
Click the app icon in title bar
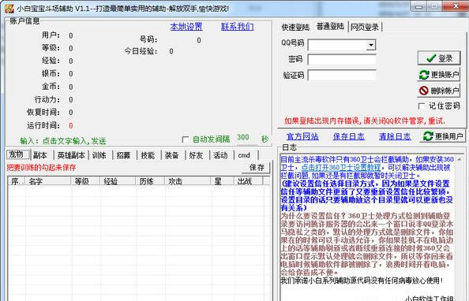click(x=9, y=9)
